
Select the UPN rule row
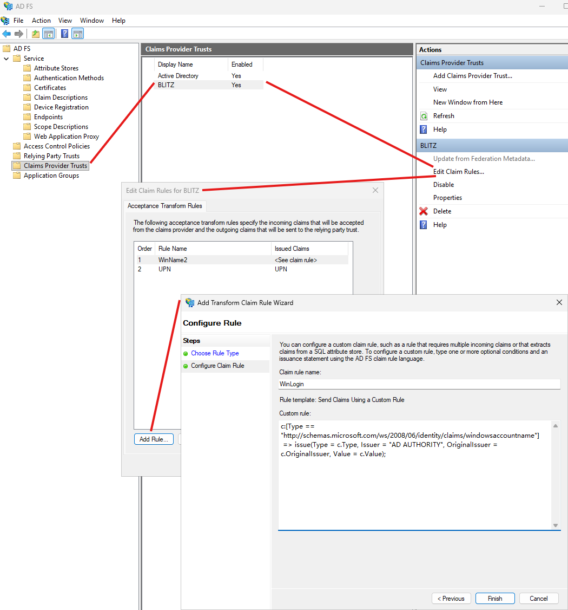click(x=241, y=269)
